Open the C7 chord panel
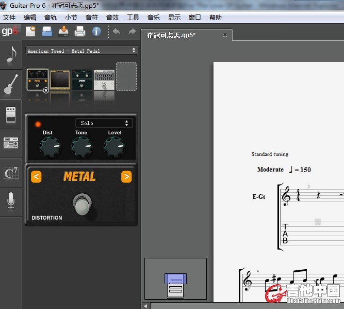 coord(11,173)
